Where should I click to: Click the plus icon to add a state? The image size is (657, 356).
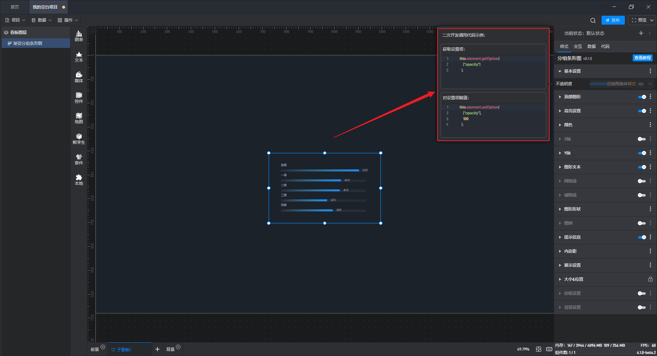point(641,33)
